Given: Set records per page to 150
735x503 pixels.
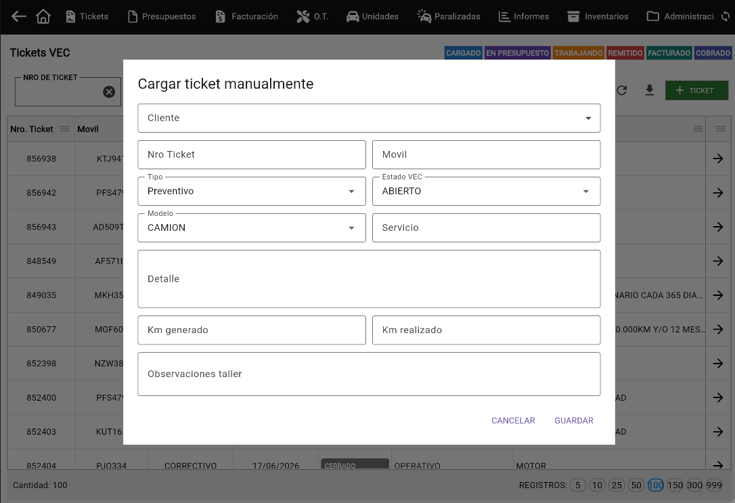Looking at the screenshot, I should [675, 485].
